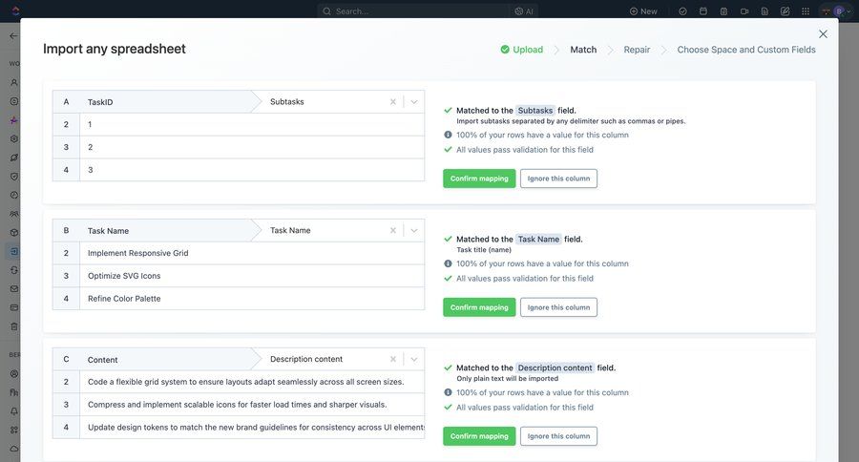Click info icon in TaskID column card
Screen dimensions: 859x462
click(x=449, y=135)
